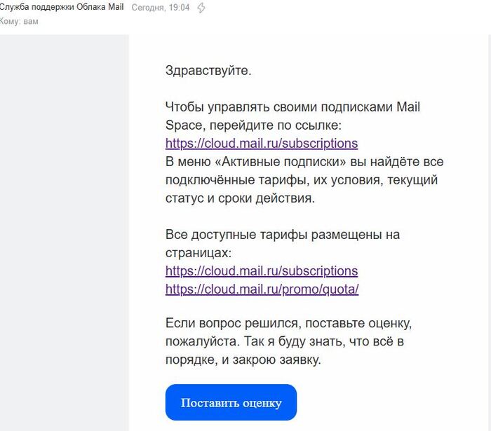
Task: Click the word страницах above the links
Action: tap(198, 252)
